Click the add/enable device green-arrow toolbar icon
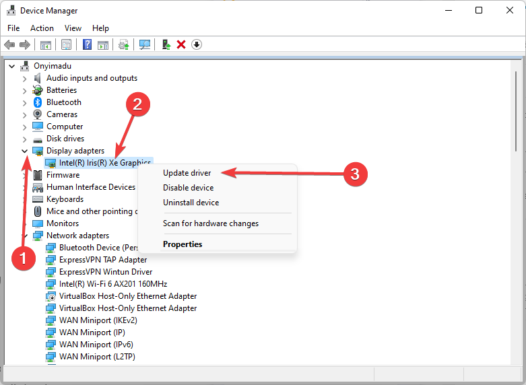Viewport: 526px width, 385px height. coord(166,44)
